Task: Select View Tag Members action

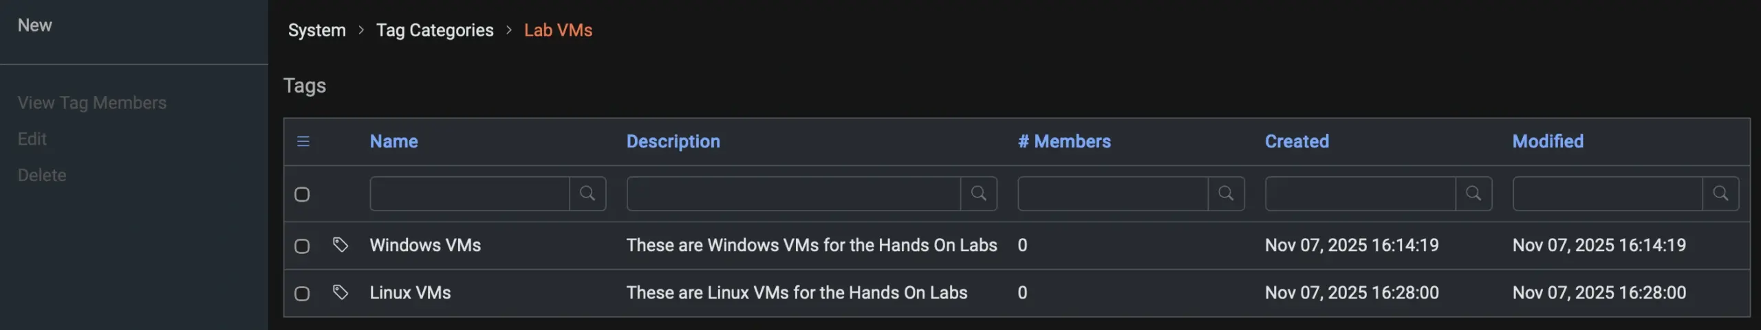Action: [92, 103]
